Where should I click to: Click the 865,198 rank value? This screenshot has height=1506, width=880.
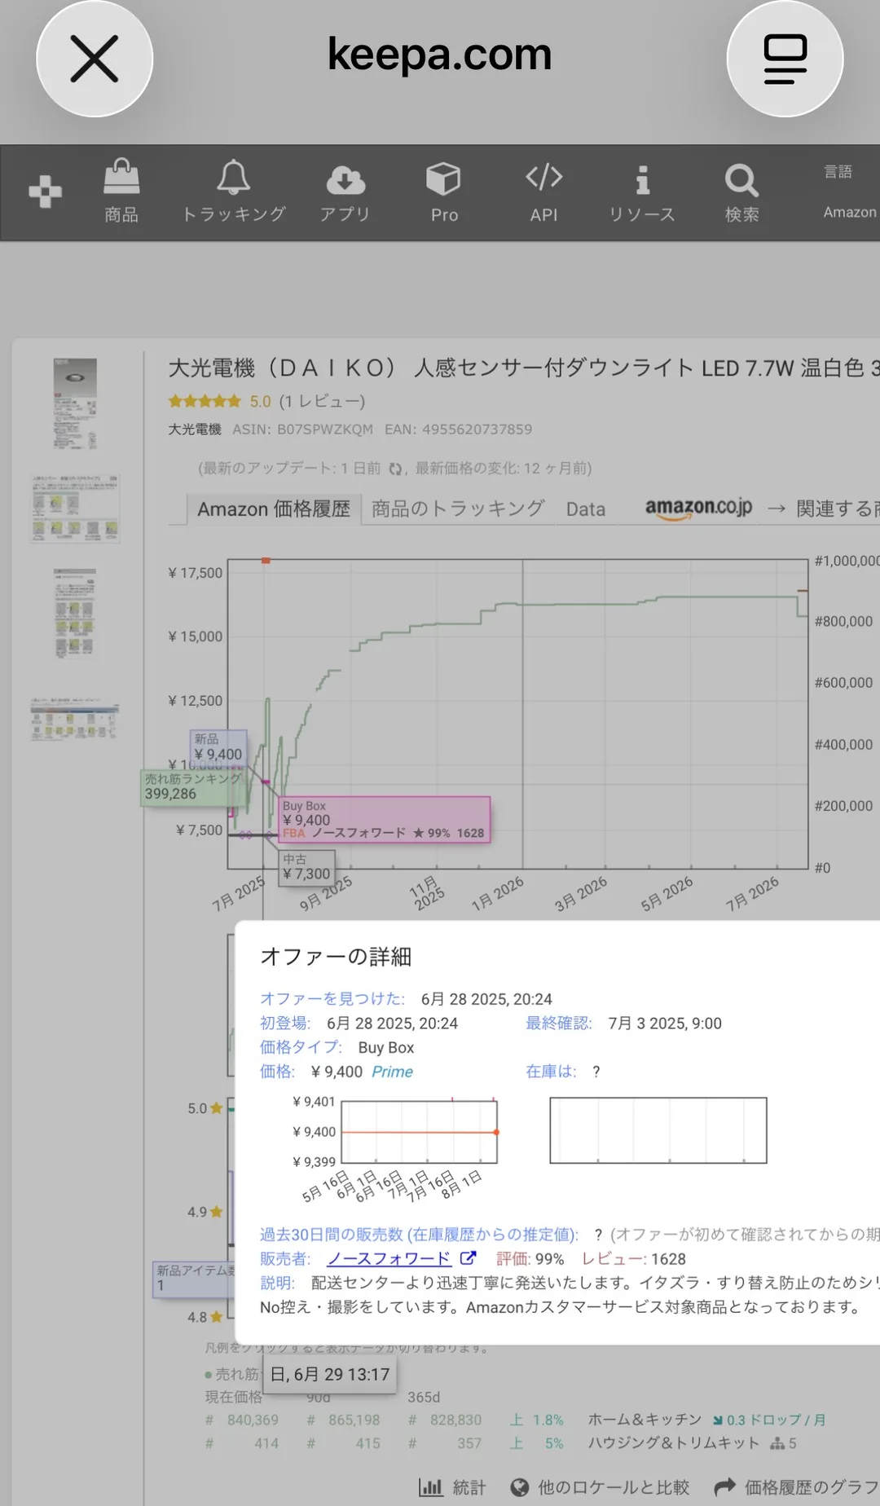[354, 1420]
